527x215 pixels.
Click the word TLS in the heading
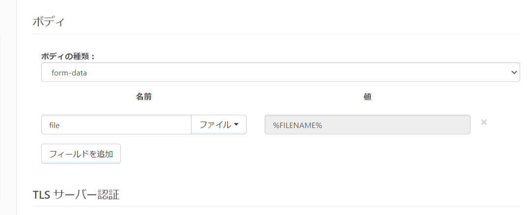tap(41, 195)
